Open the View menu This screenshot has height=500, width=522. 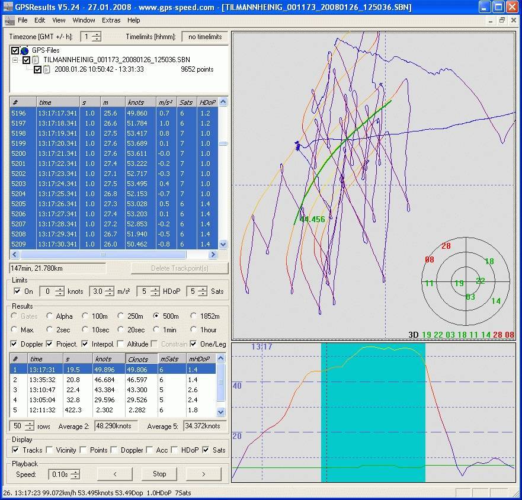58,20
